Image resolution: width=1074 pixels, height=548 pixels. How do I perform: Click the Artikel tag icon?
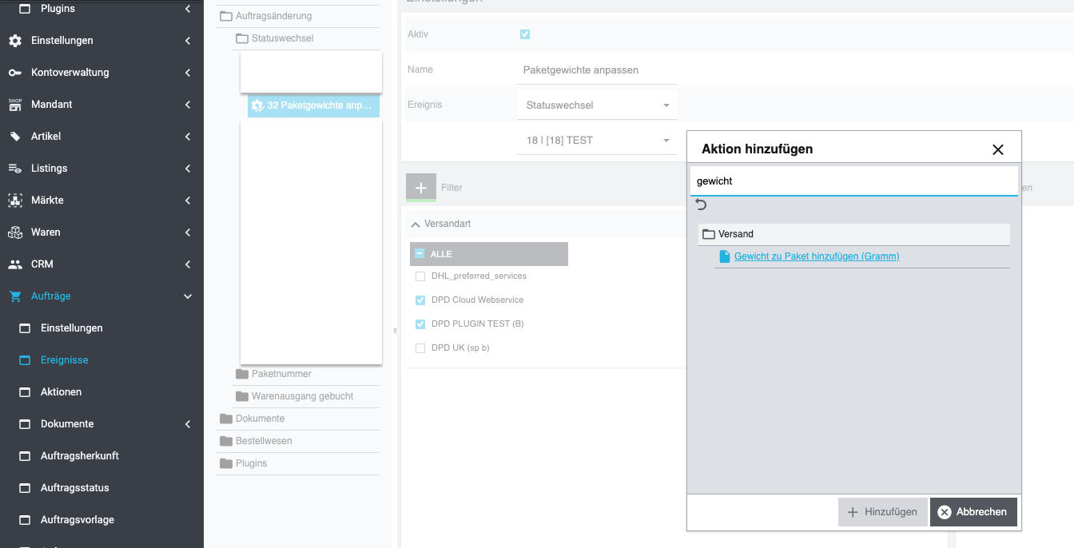click(x=15, y=137)
